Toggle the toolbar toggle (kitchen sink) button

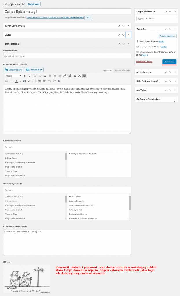(x=85, y=76)
